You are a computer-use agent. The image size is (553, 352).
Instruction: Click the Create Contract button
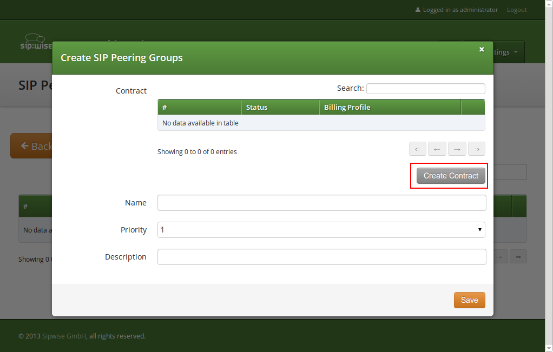(450, 175)
